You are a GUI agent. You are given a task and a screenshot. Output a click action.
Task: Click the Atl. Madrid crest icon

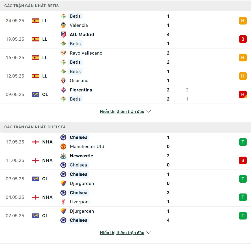pyautogui.click(x=63, y=35)
